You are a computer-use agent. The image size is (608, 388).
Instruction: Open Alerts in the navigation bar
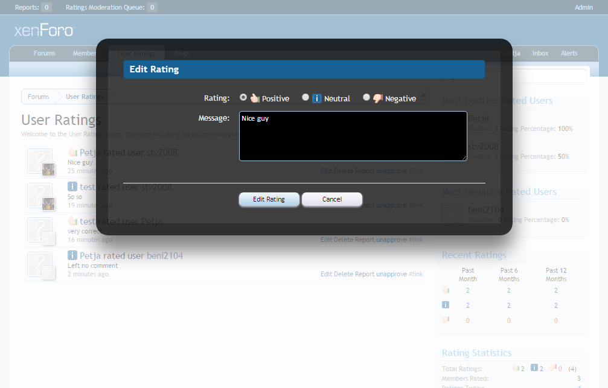(x=569, y=54)
